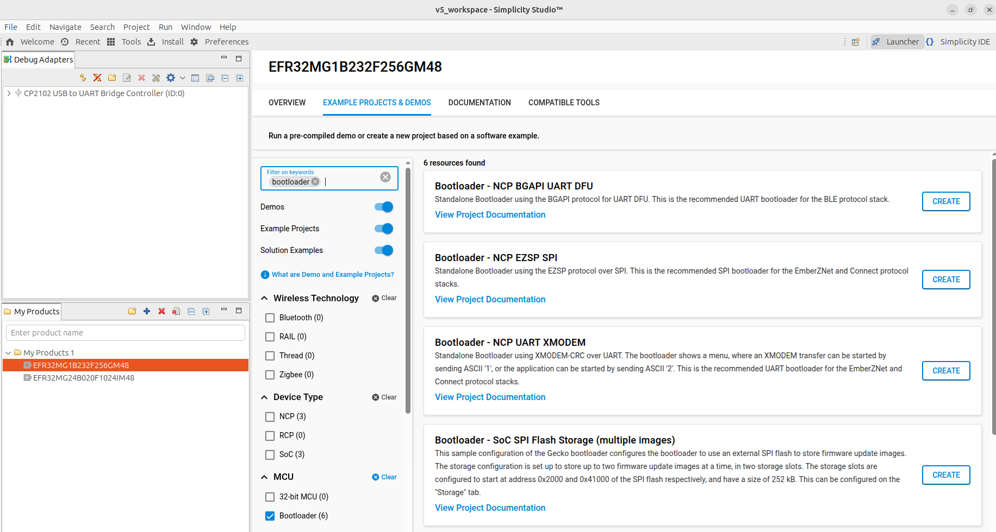Viewport: 996px width, 532px height.
Task: Click the red X icon in My Products toolbar
Action: tap(161, 311)
